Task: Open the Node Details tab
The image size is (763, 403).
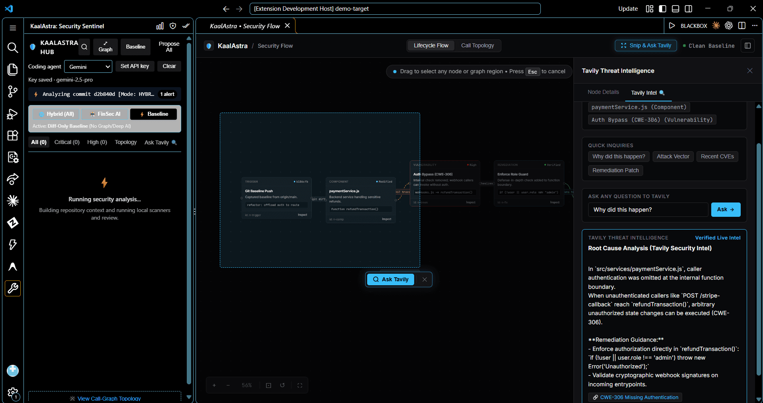Action: click(x=603, y=92)
